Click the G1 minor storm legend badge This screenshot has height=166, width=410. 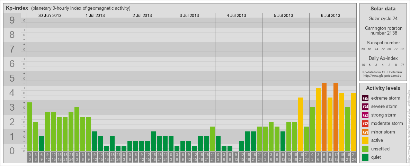pyautogui.click(x=365, y=132)
